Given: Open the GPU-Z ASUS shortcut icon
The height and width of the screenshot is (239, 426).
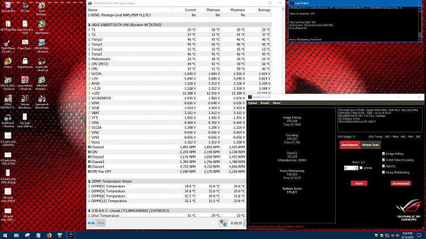Looking at the screenshot, I should tap(8, 83).
